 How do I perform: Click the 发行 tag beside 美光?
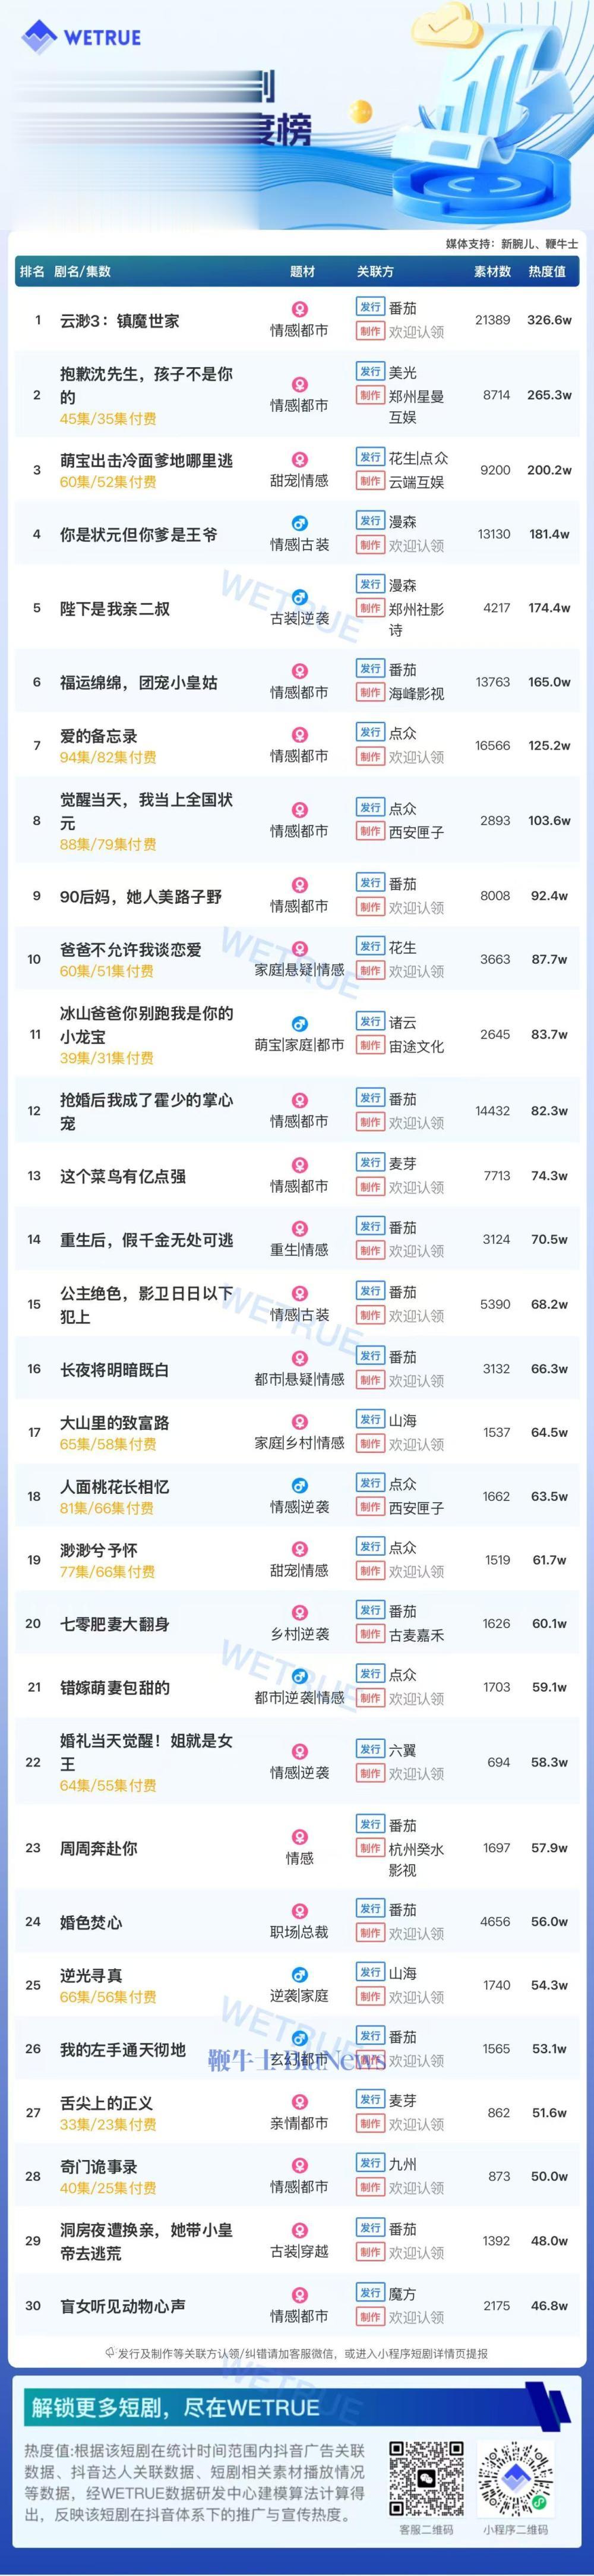pyautogui.click(x=370, y=372)
